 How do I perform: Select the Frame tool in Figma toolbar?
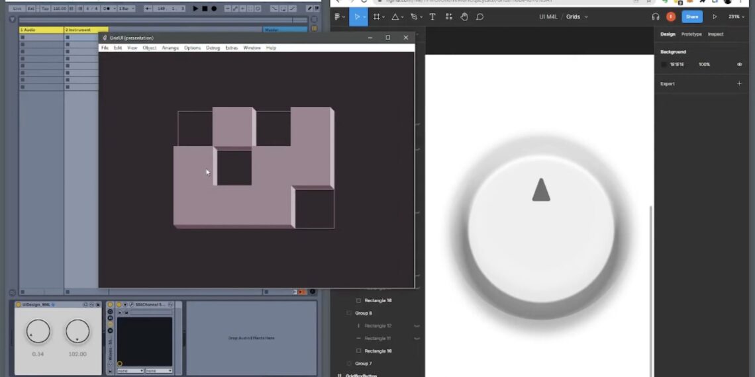point(377,17)
